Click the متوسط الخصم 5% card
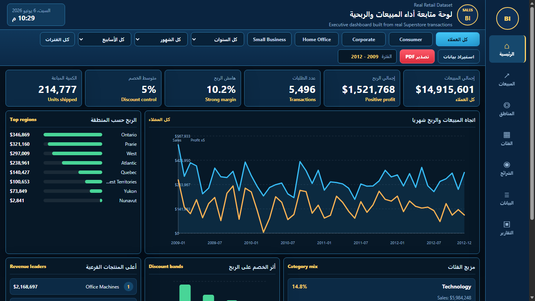The image size is (535, 301). (123, 88)
